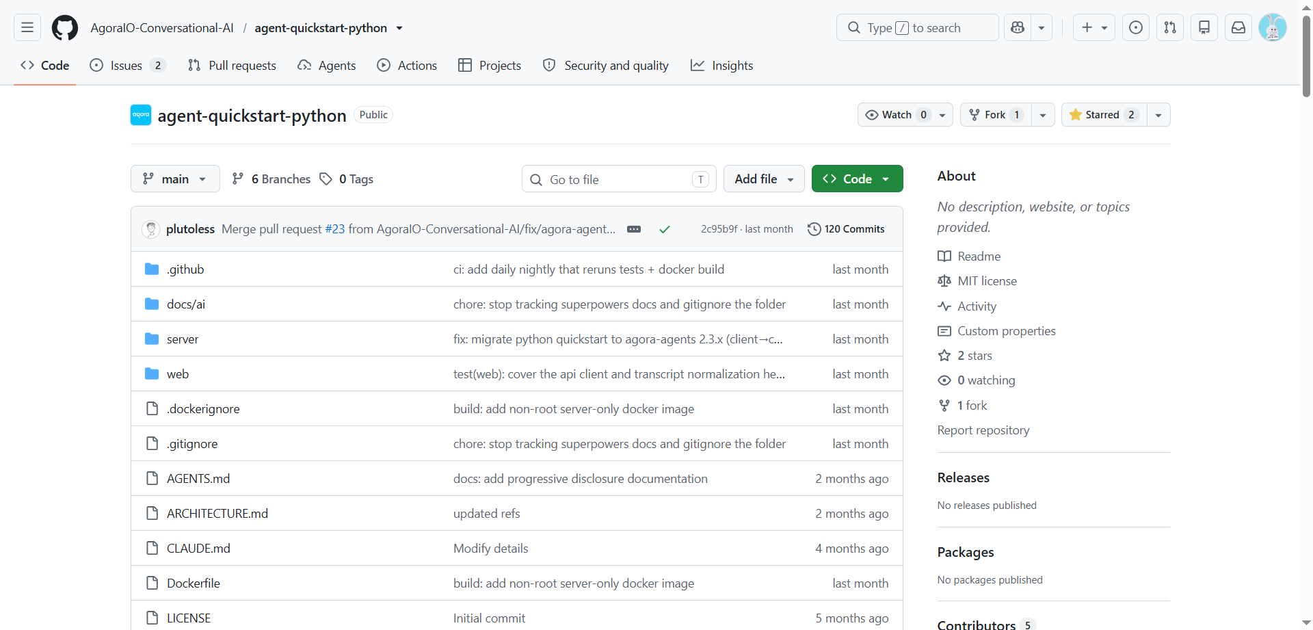Viewport: 1313px width, 630px height.
Task: Open the create new plus dropdown
Action: tap(1094, 27)
